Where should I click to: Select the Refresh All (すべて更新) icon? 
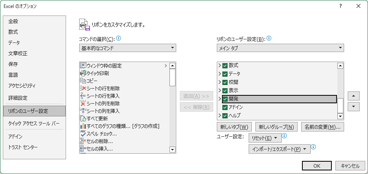tap(83, 118)
